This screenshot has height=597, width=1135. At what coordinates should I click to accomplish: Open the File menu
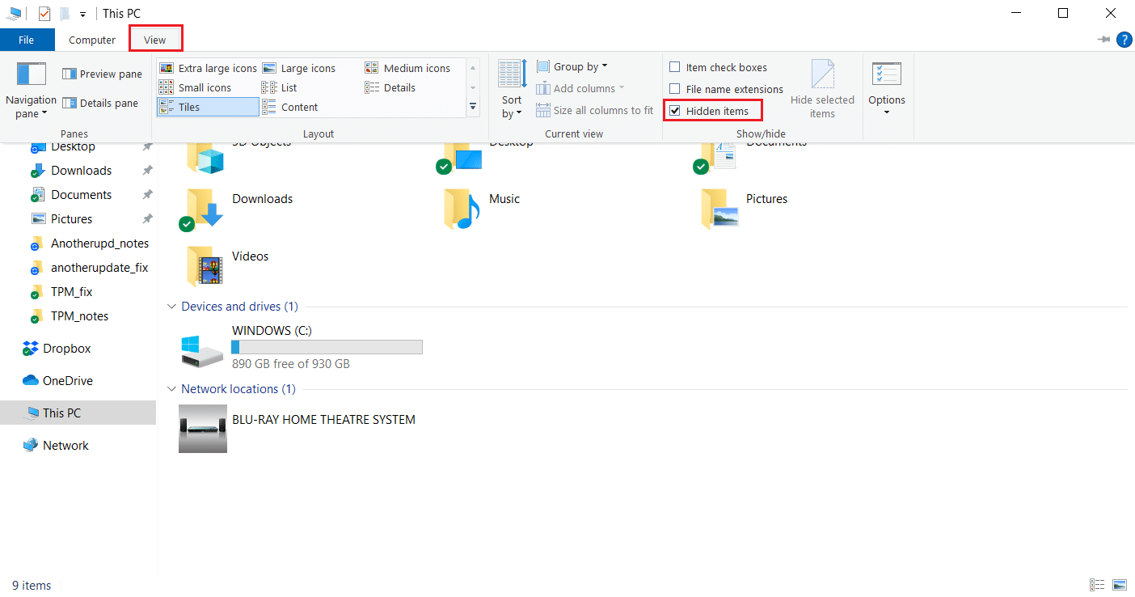27,40
